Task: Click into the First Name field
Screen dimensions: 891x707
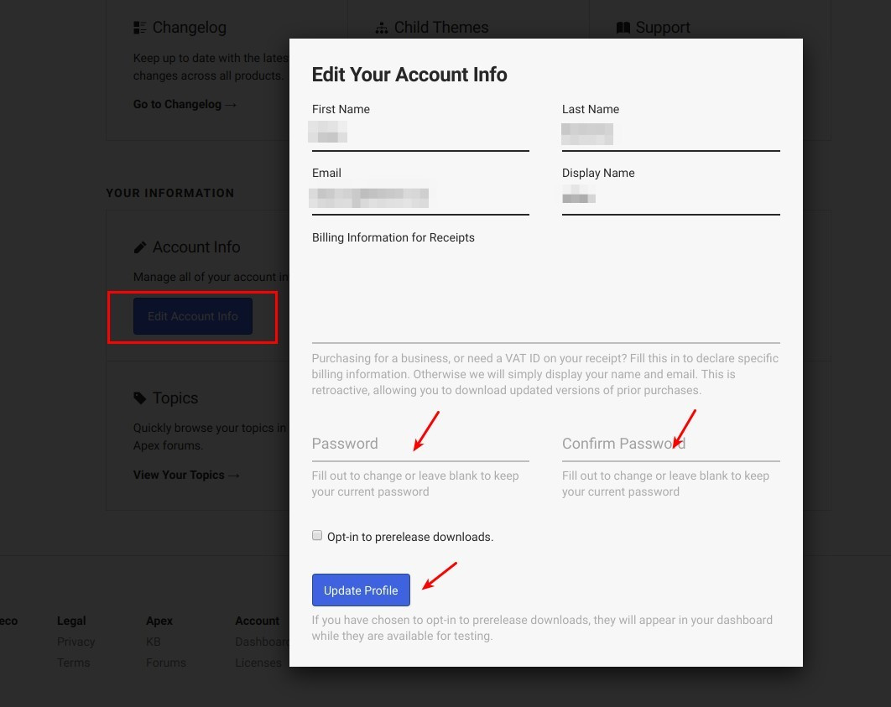Action: click(420, 135)
